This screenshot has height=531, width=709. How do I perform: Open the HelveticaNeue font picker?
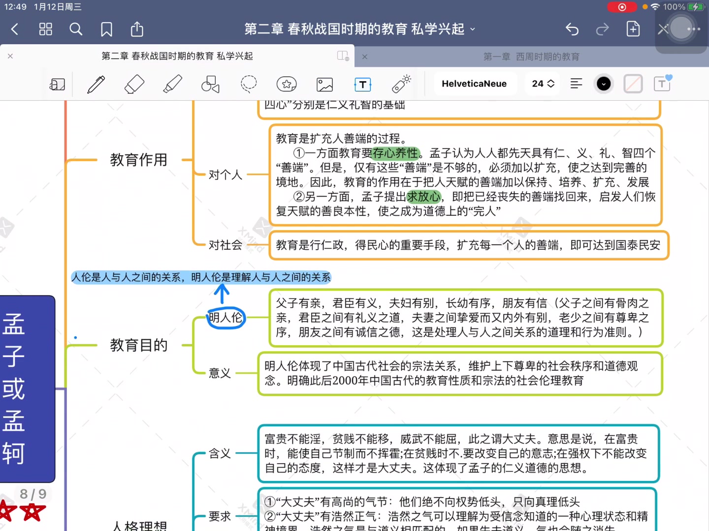click(x=474, y=84)
